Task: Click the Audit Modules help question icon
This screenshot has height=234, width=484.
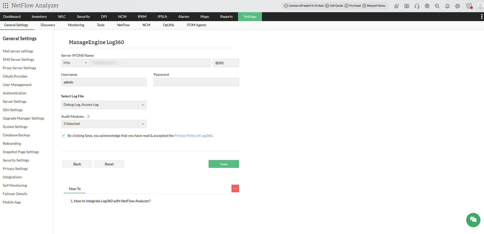Action: [88, 116]
